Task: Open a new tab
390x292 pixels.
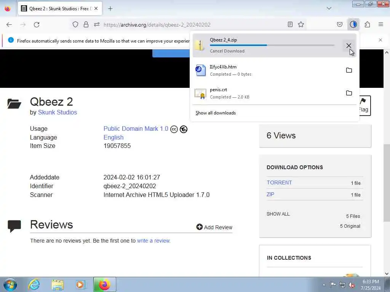Action: [x=110, y=9]
